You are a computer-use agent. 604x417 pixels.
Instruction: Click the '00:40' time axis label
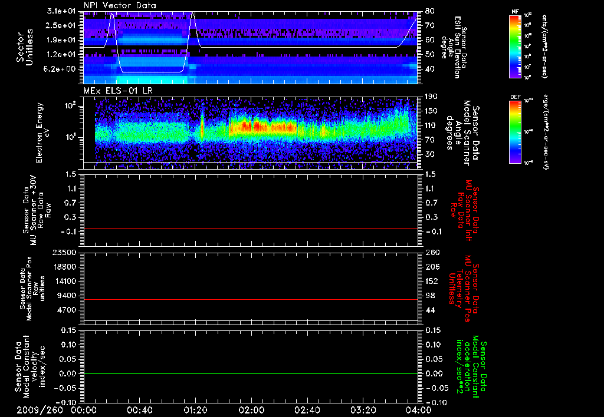click(x=139, y=410)
